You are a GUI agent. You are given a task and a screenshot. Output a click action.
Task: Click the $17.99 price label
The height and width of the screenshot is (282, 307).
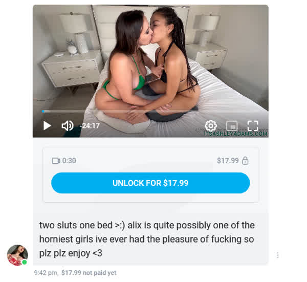pyautogui.click(x=228, y=161)
